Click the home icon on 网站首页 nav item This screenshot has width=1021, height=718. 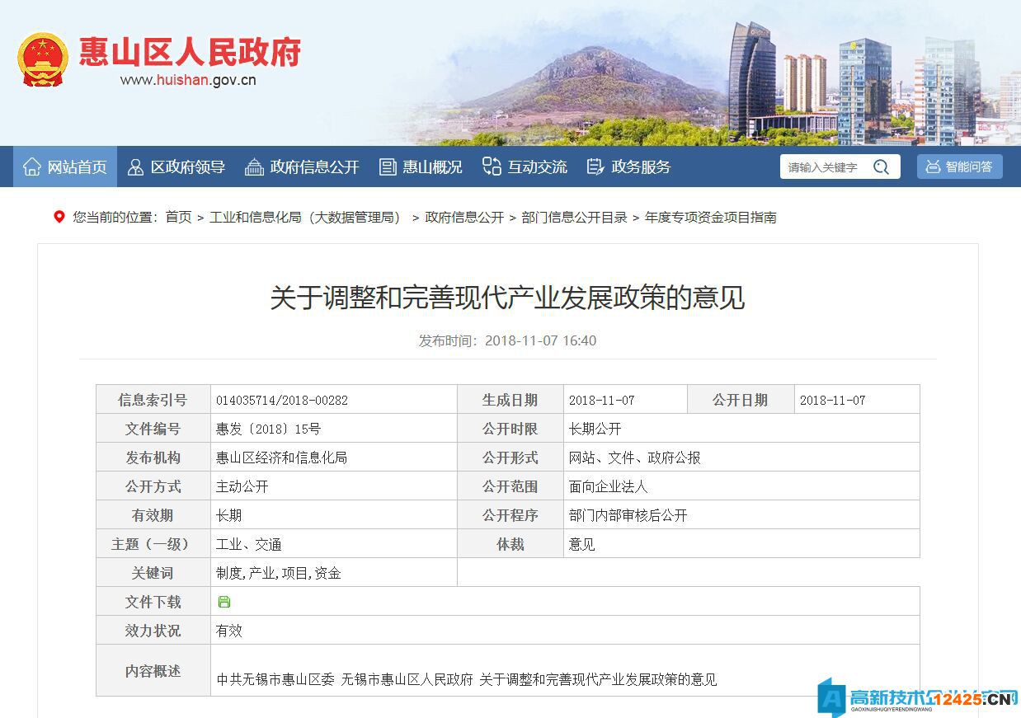pyautogui.click(x=32, y=167)
